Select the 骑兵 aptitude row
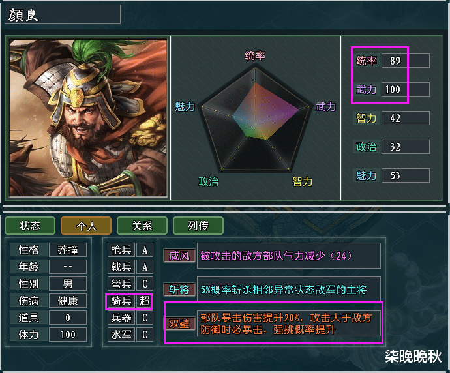 pos(130,301)
